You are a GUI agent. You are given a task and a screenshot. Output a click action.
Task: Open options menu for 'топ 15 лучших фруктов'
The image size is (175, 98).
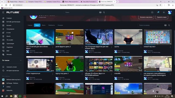click(111, 47)
